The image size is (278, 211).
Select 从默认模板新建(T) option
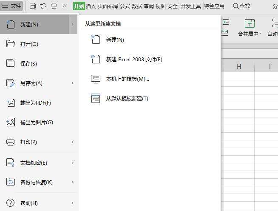click(127, 99)
